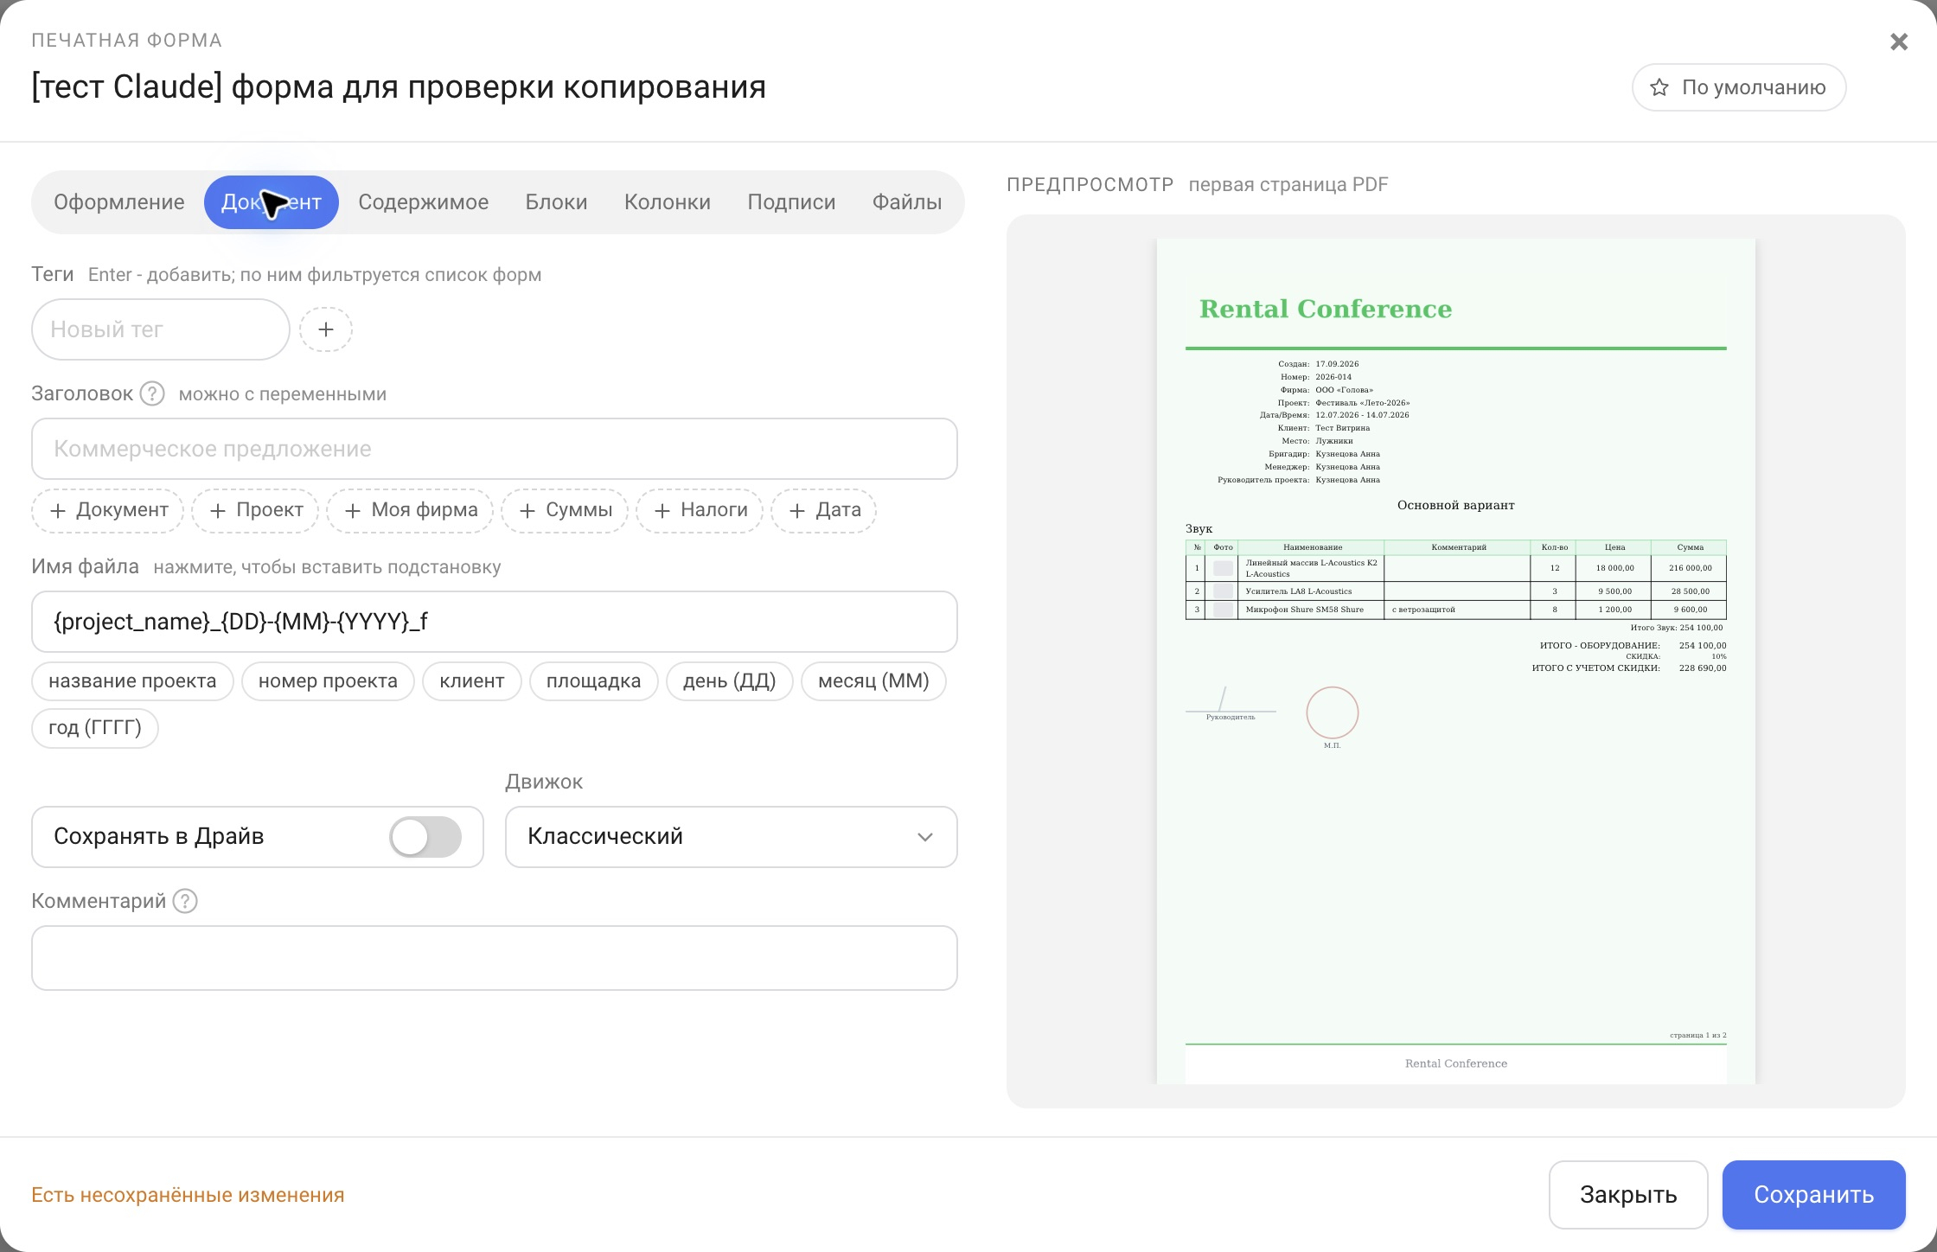Viewport: 1937px width, 1252px height.
Task: Click the Закрыть button
Action: 1628,1195
